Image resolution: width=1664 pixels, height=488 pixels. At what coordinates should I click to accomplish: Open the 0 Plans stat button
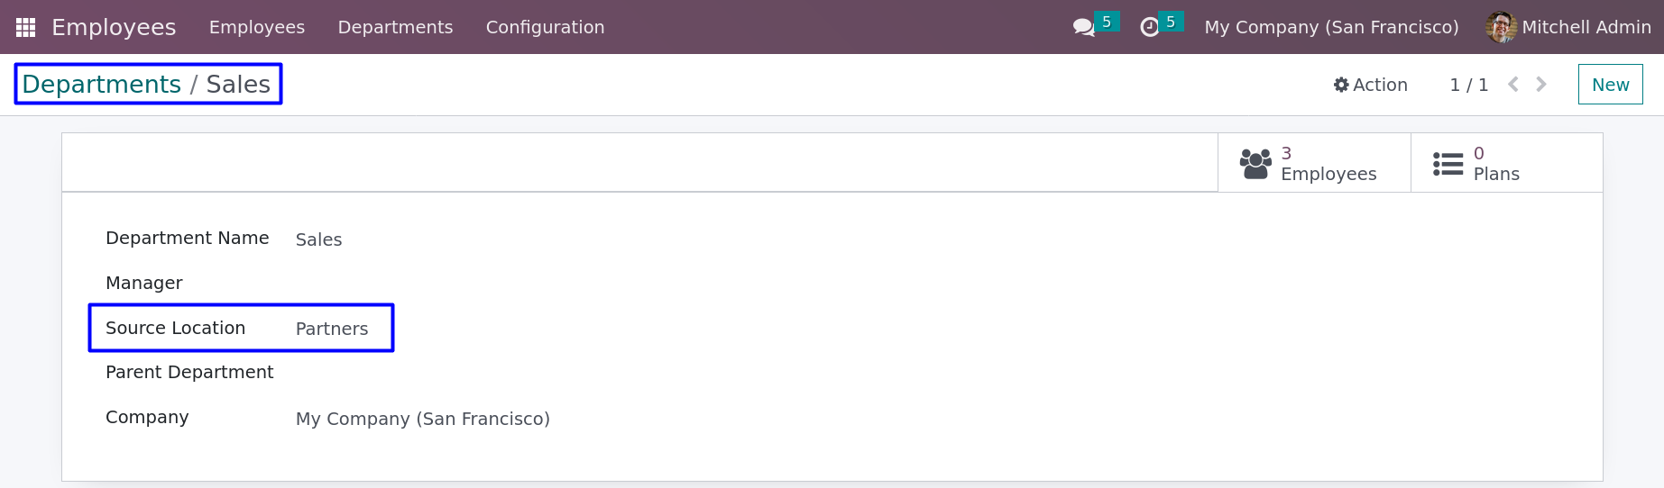coord(1506,163)
